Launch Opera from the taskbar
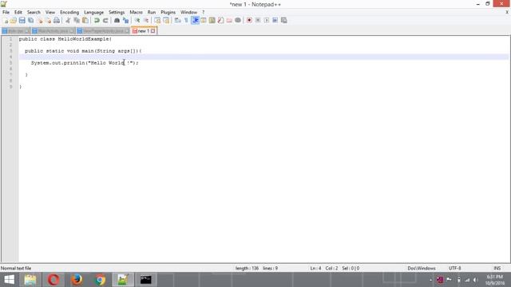This screenshot has height=287, width=511. 53,280
